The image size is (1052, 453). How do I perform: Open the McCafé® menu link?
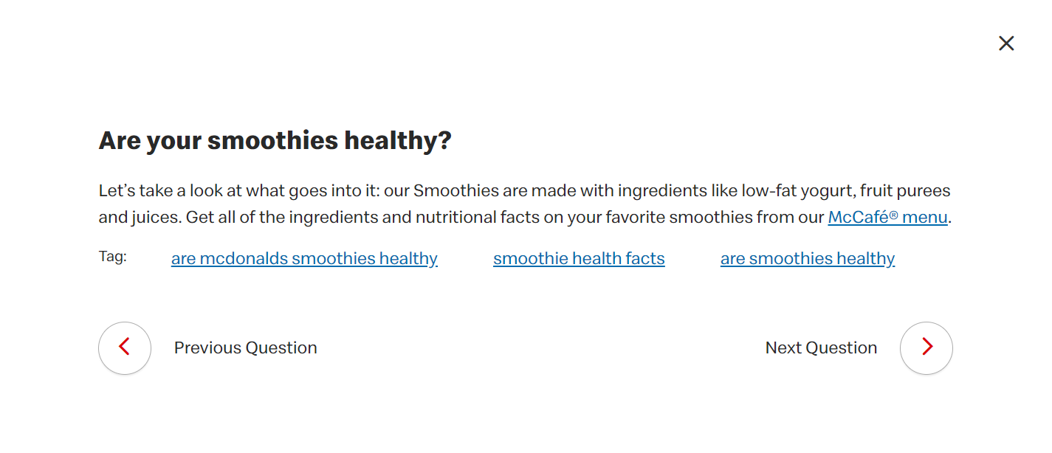tap(887, 218)
